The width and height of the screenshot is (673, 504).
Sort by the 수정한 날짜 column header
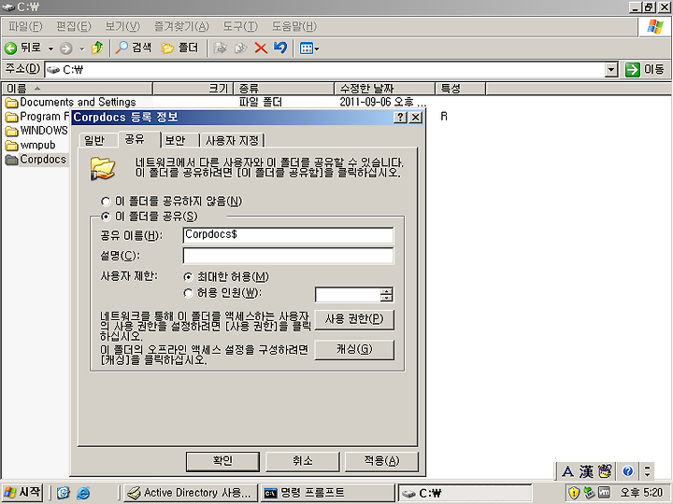pos(384,89)
